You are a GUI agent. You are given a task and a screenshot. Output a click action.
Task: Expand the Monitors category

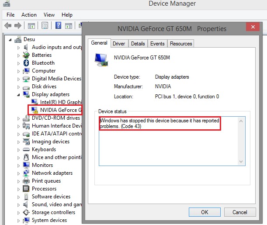coord(18,165)
